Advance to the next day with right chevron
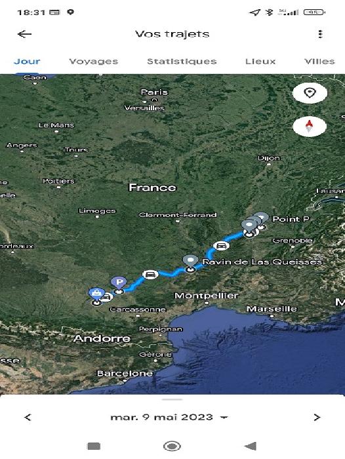This screenshot has height=459, width=345. click(x=317, y=418)
